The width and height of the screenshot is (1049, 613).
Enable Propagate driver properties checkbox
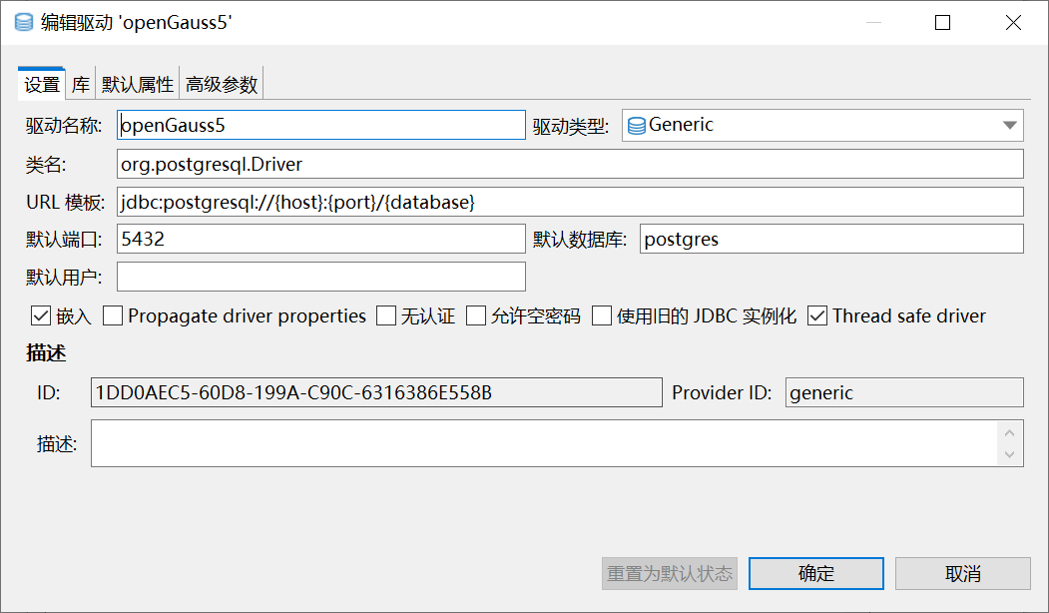click(x=113, y=315)
